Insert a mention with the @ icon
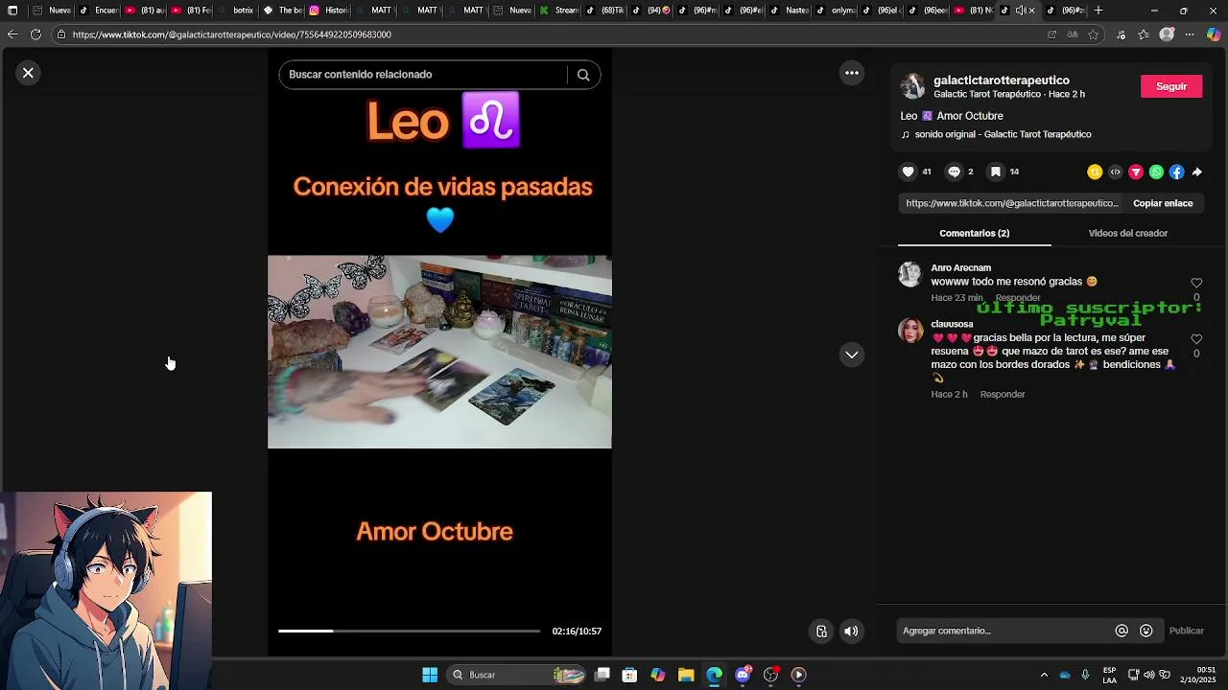 pyautogui.click(x=1122, y=631)
